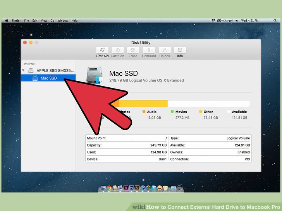This screenshot has height=211, width=282.
Task: Click the Type Logical Volume row
Action: pyautogui.click(x=210, y=138)
